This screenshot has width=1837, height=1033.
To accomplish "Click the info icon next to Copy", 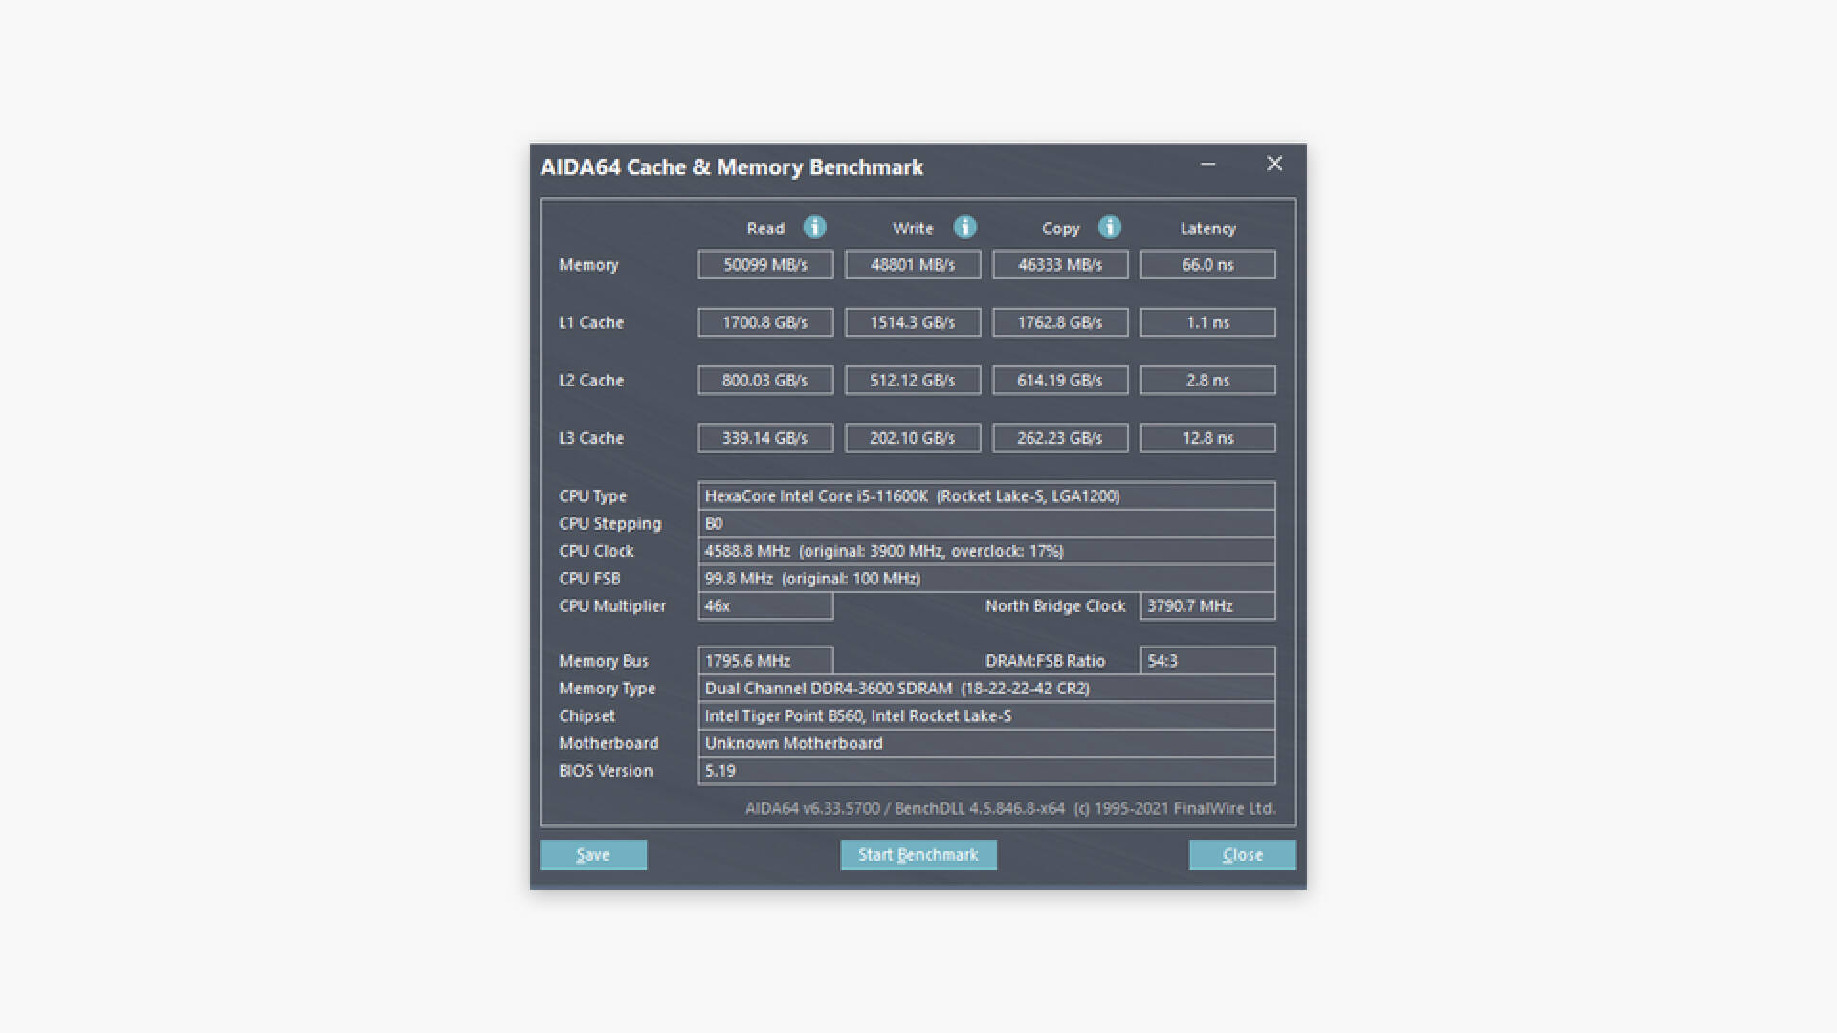I will coord(1109,228).
